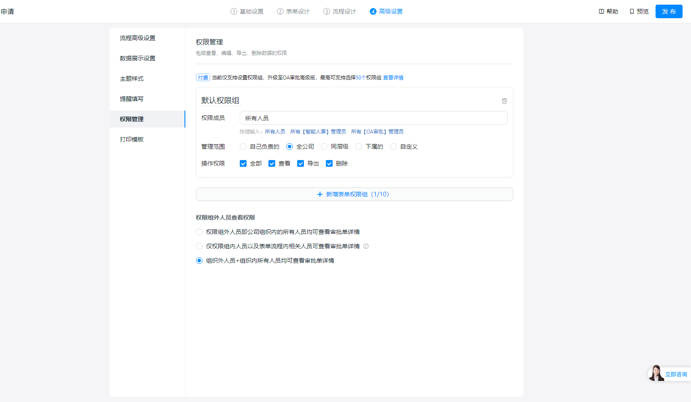The image size is (691, 402).
Task: Uncheck the 导出 operation permission
Action: (301, 163)
